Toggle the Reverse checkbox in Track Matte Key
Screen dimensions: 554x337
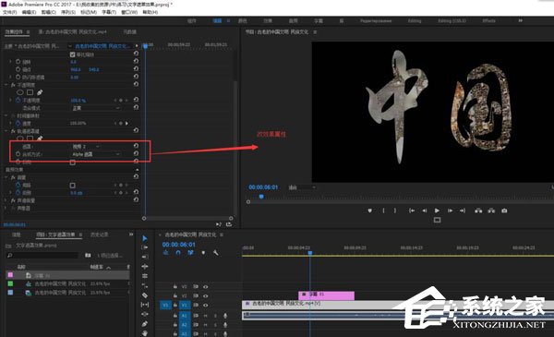[72, 162]
